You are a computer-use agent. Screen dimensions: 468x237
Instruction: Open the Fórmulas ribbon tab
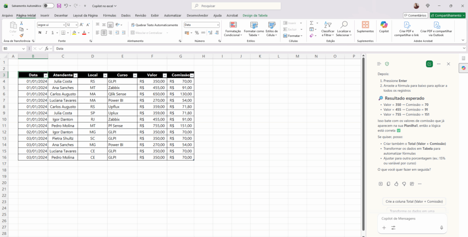point(109,15)
